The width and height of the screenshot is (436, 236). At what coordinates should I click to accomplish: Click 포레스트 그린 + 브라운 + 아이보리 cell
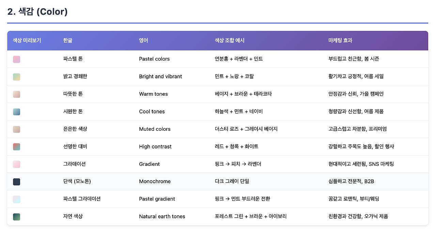pyautogui.click(x=251, y=216)
